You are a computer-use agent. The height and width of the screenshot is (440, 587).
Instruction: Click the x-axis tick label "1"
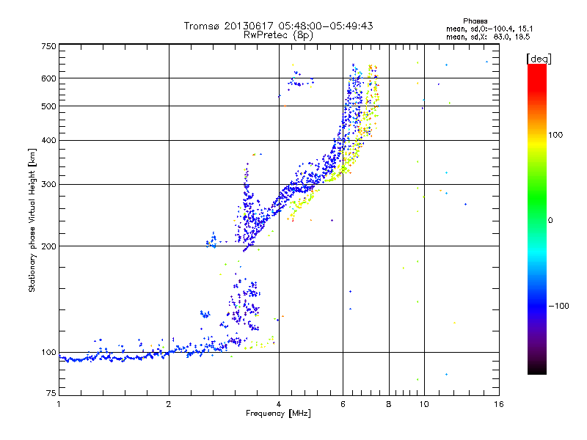59,404
